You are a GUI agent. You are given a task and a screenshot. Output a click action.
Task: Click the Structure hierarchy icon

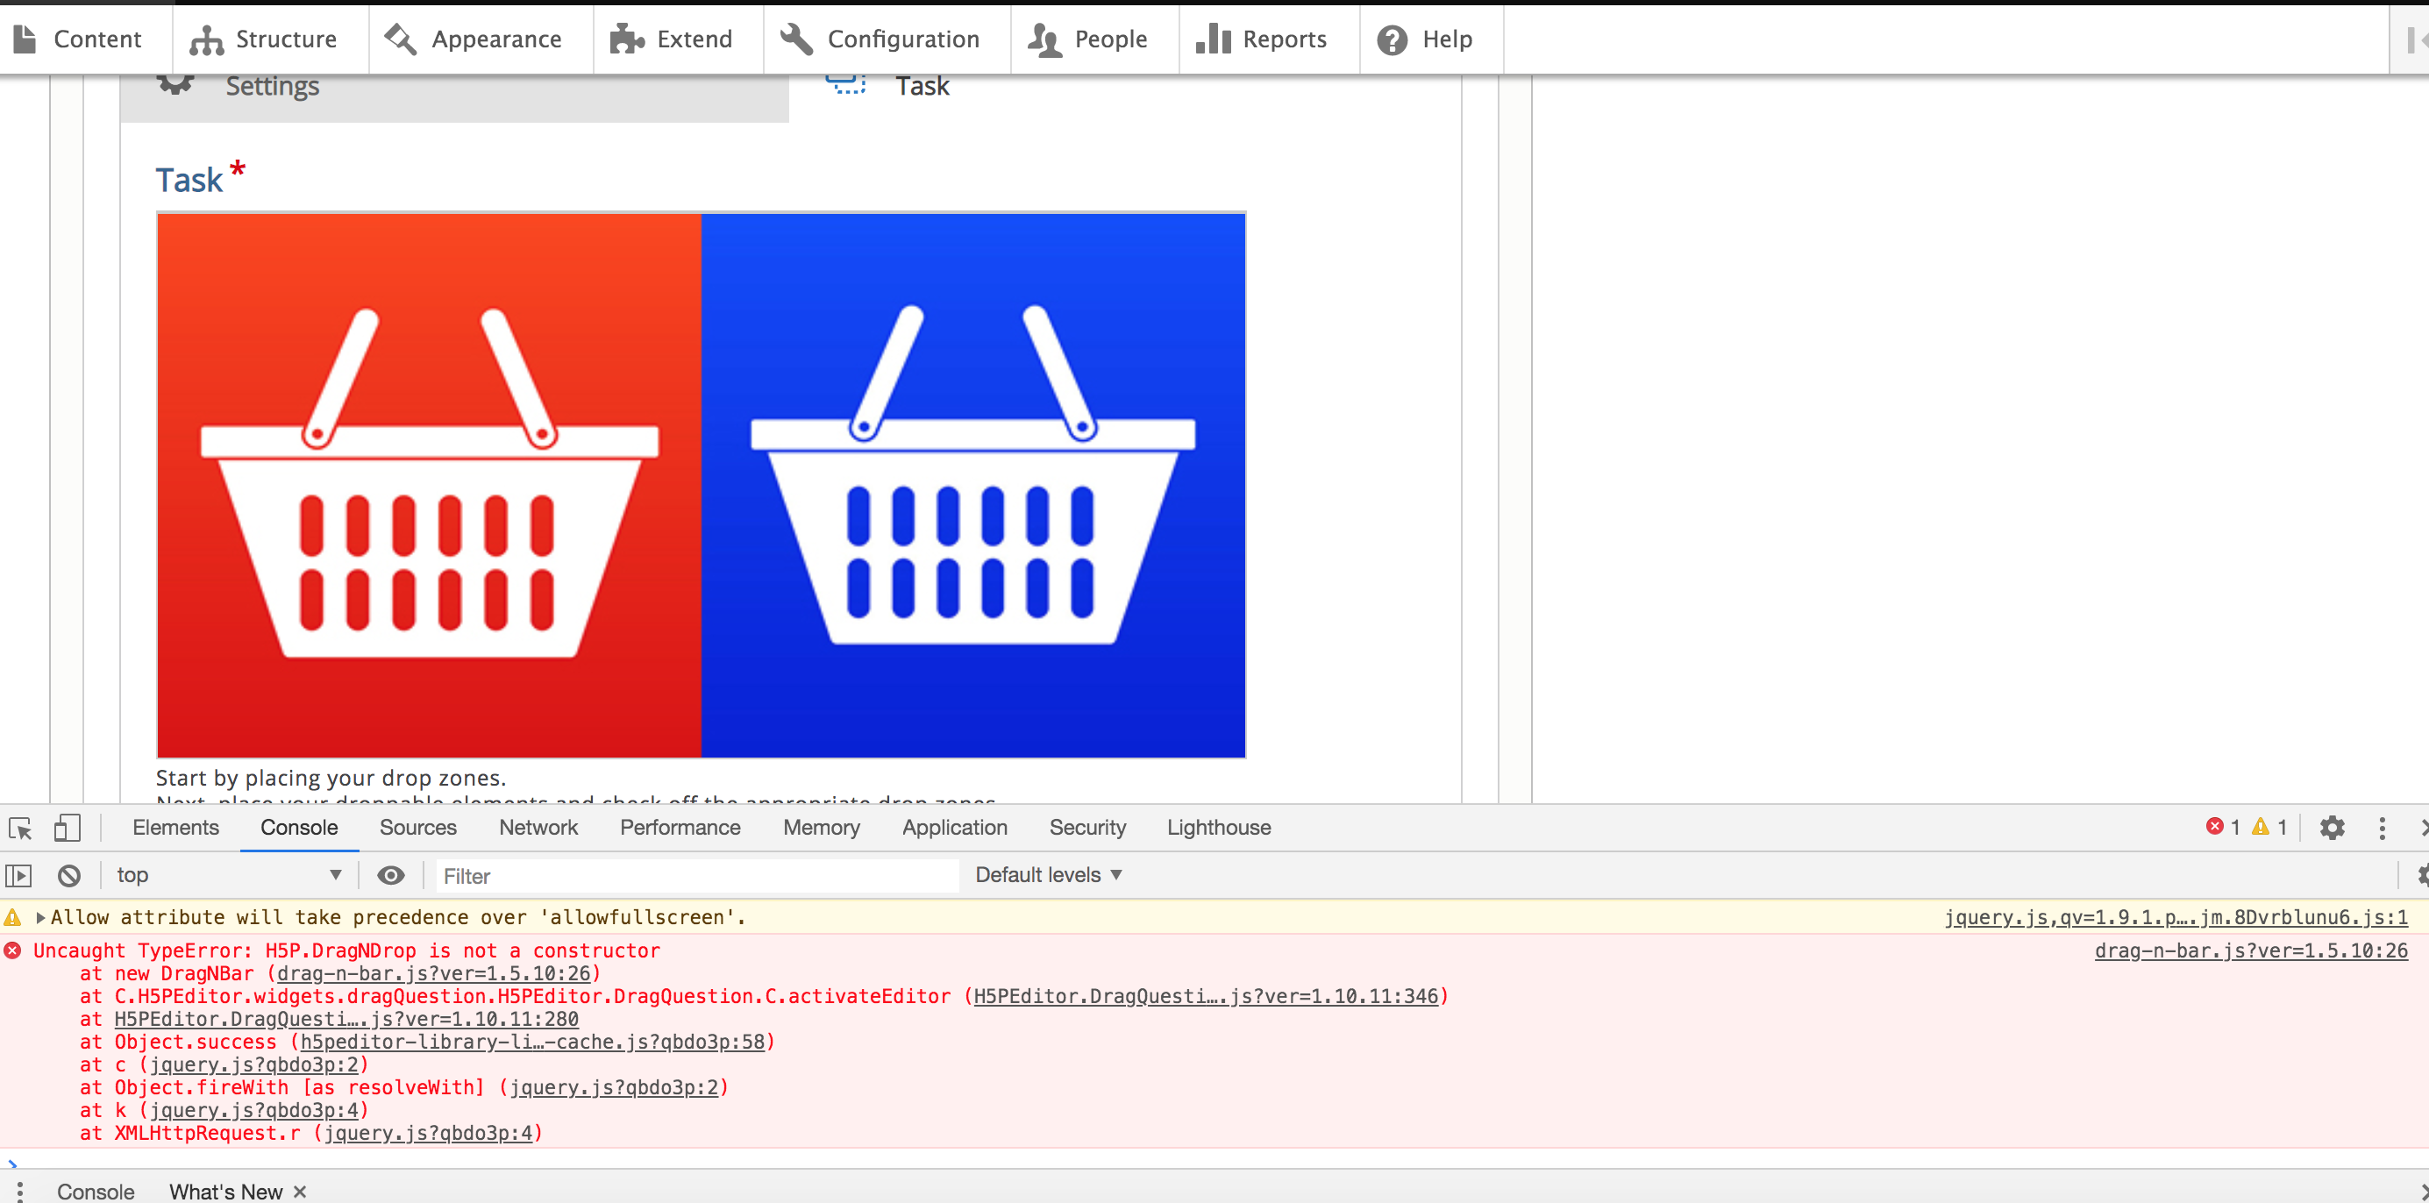pyautogui.click(x=206, y=39)
